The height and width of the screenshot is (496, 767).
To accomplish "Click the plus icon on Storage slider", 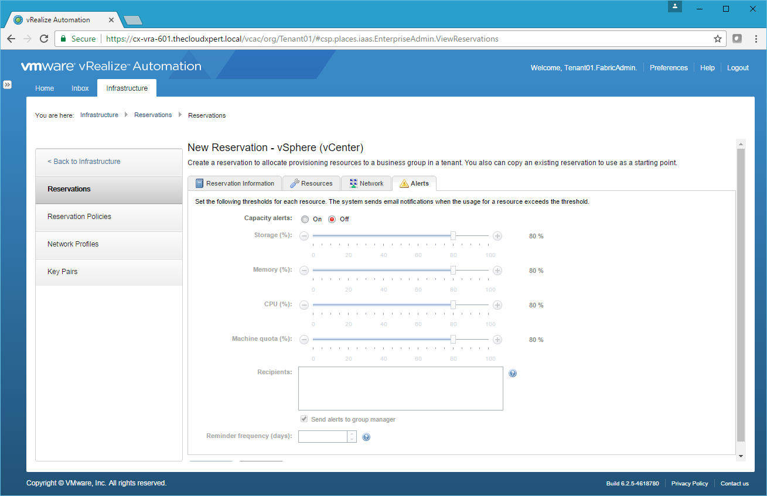I will [497, 236].
